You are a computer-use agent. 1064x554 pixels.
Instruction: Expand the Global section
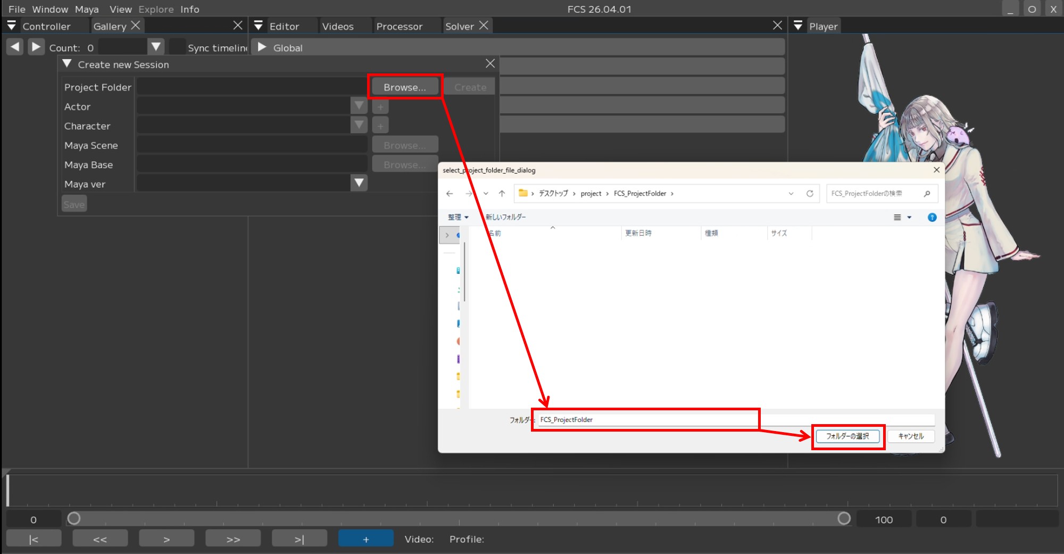coord(262,47)
